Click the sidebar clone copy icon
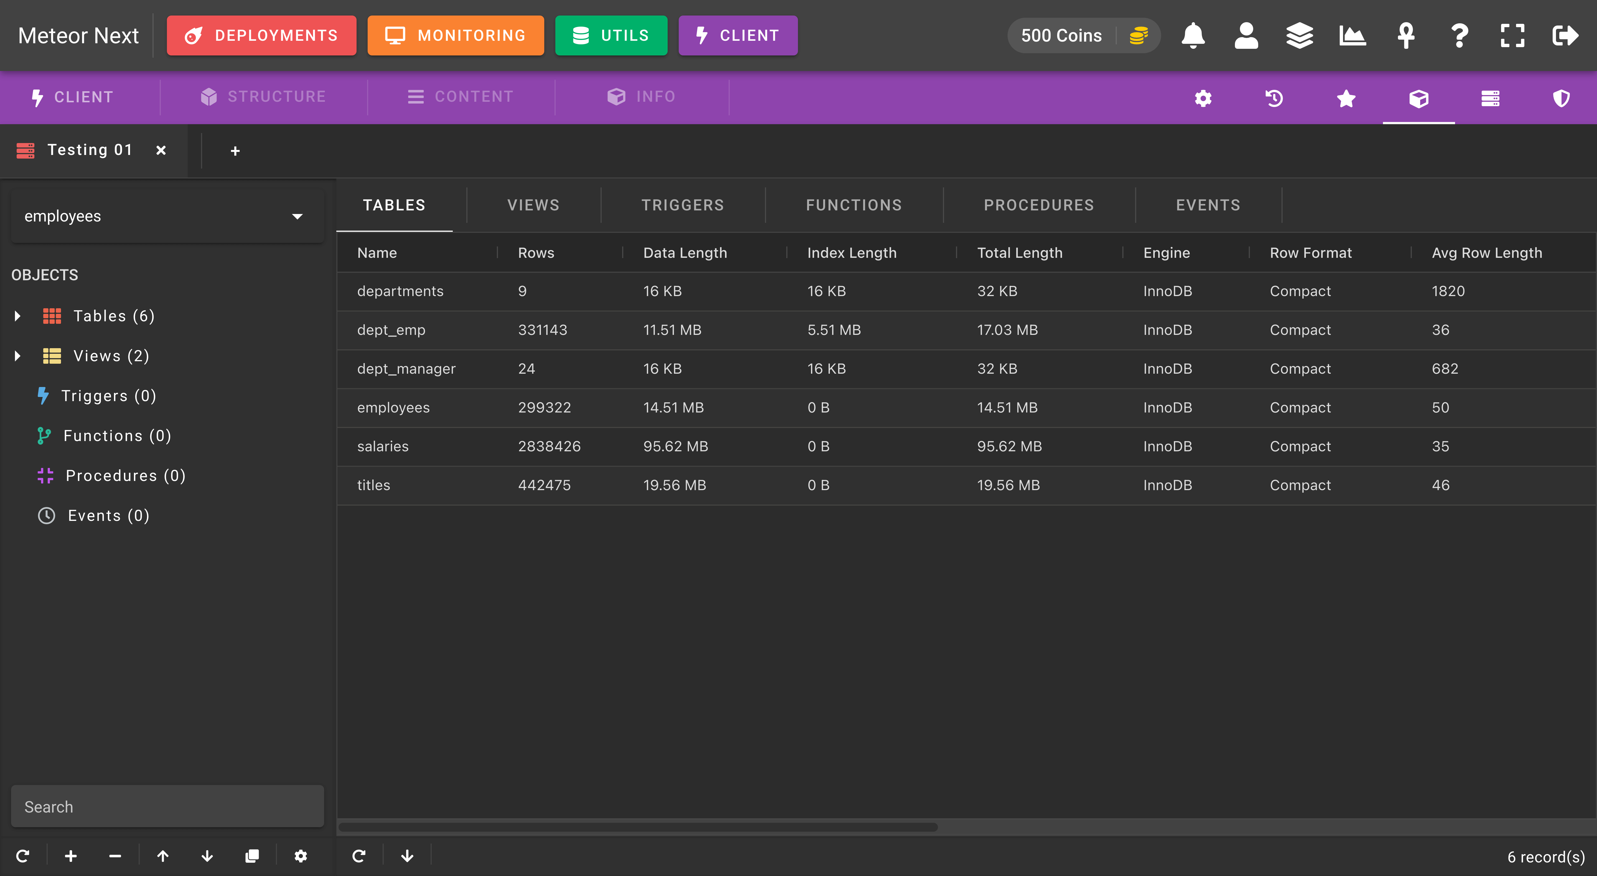Viewport: 1597px width, 876px height. coord(252,856)
